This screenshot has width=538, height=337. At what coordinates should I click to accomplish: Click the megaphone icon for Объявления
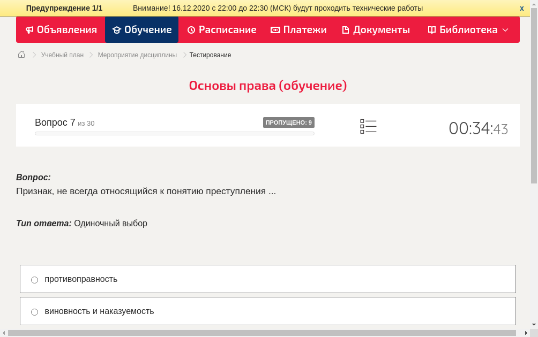tap(29, 30)
